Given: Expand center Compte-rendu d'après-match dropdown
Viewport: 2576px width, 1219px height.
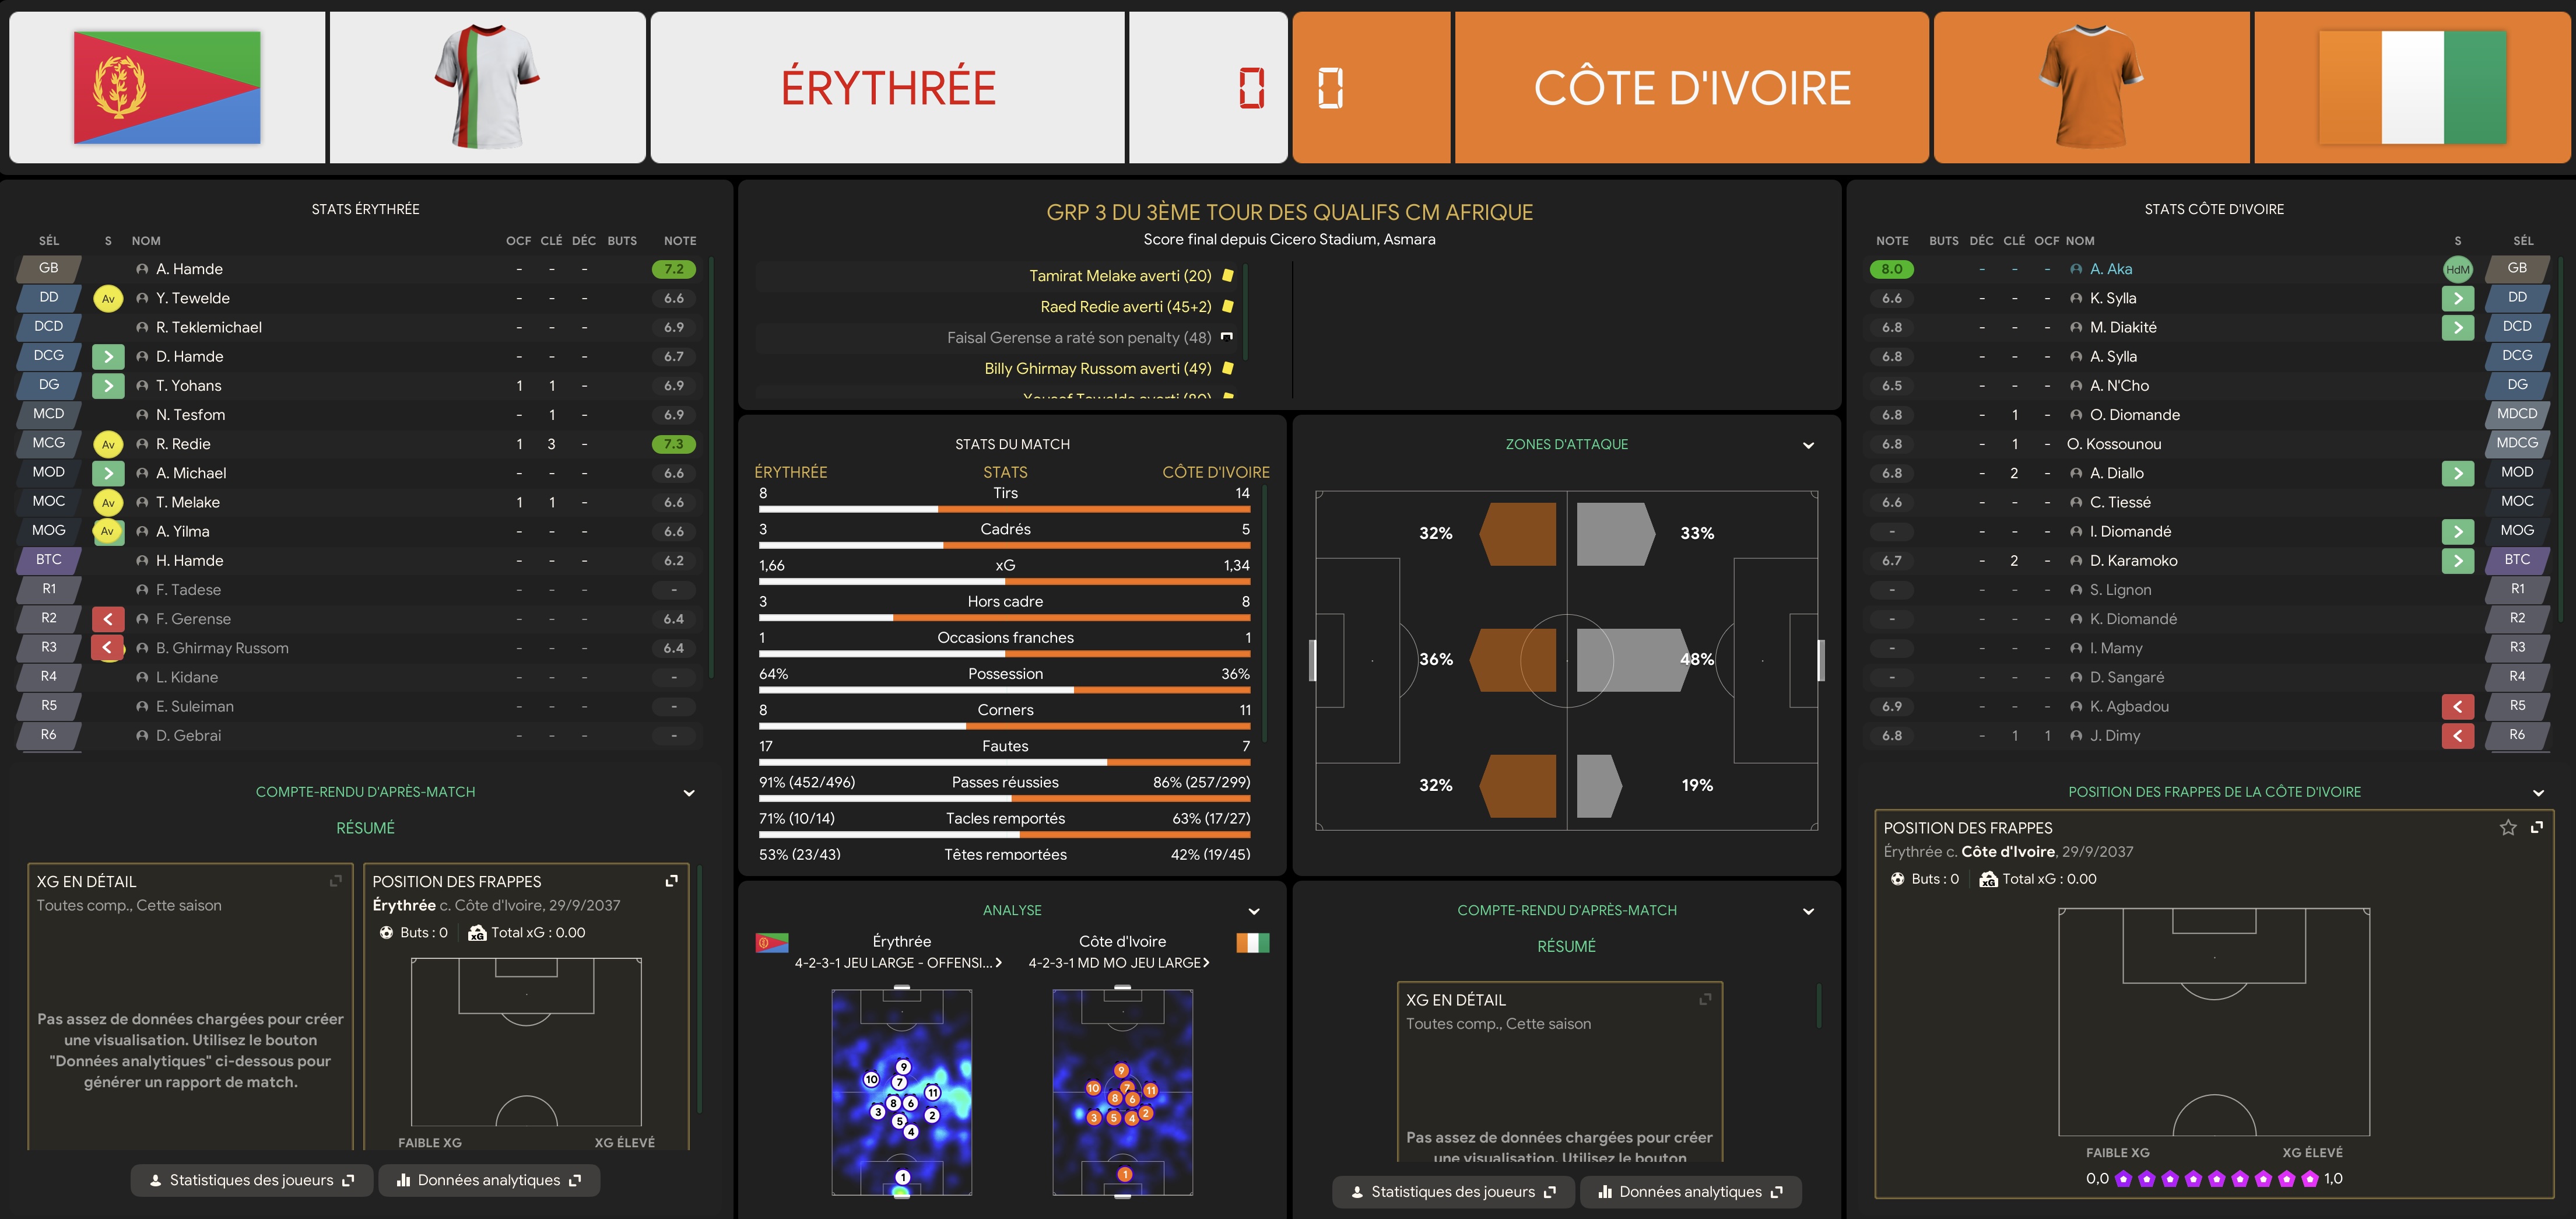Looking at the screenshot, I should pos(1808,911).
